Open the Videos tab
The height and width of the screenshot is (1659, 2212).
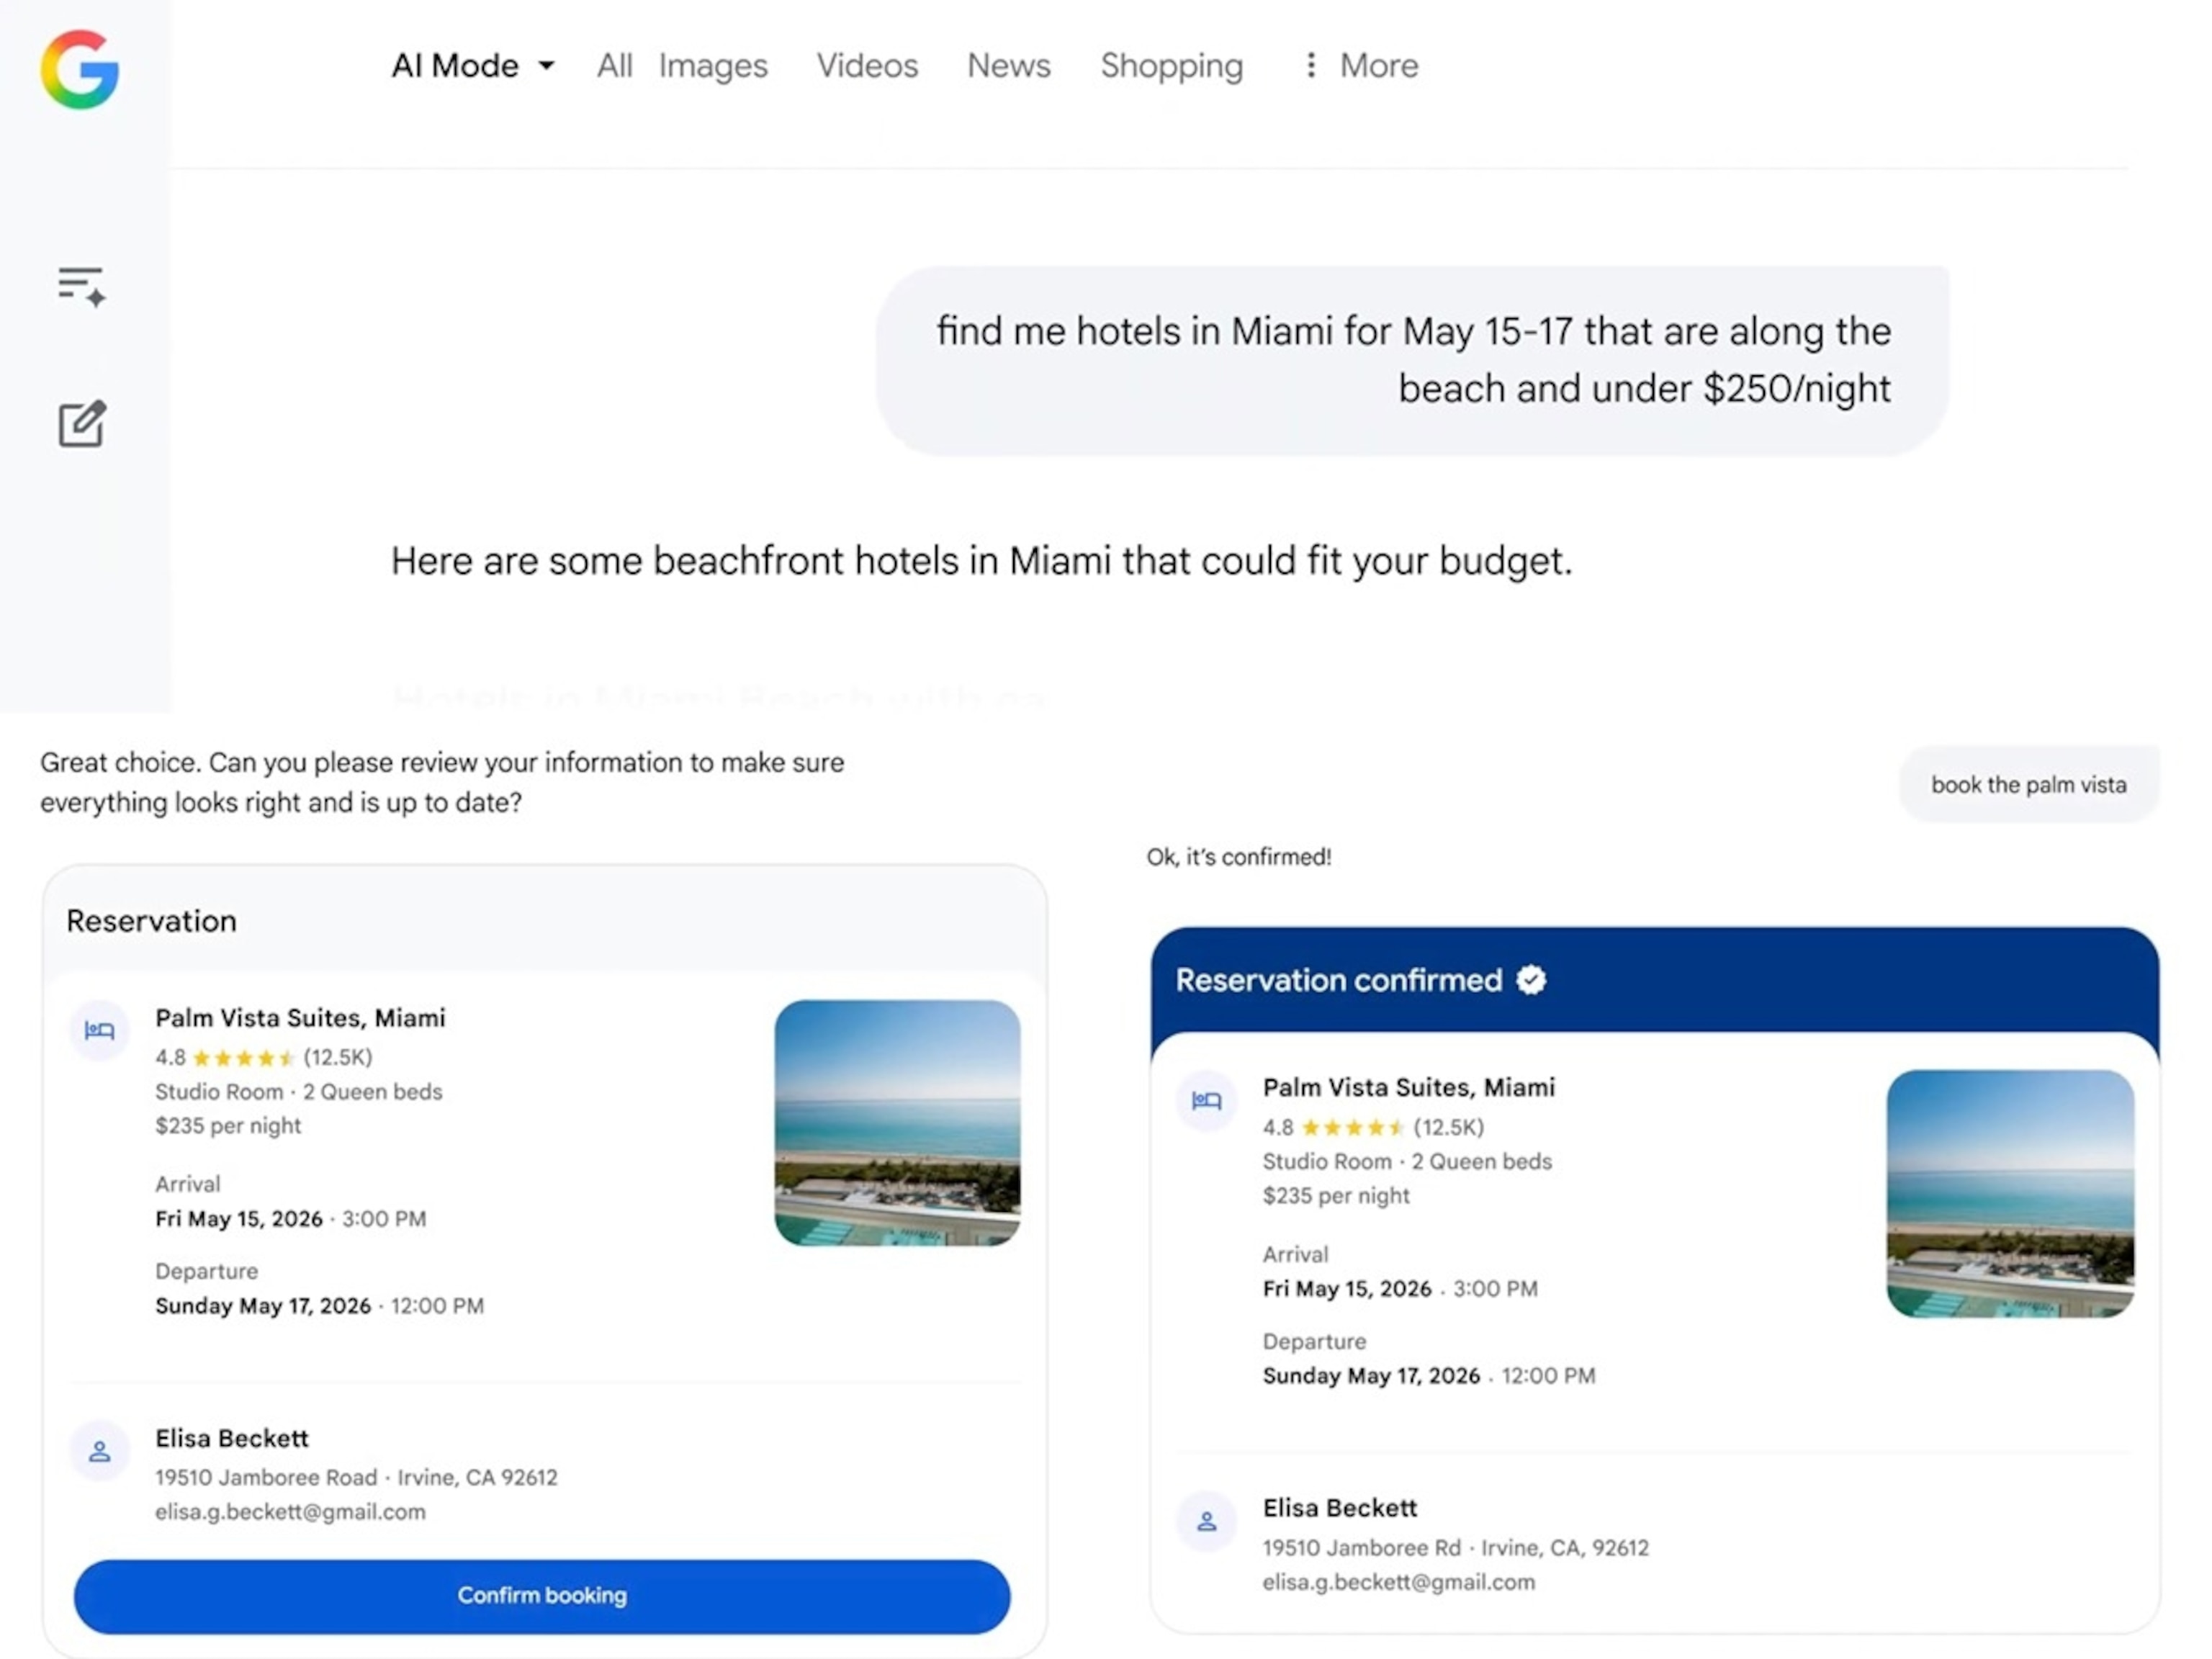(x=866, y=66)
